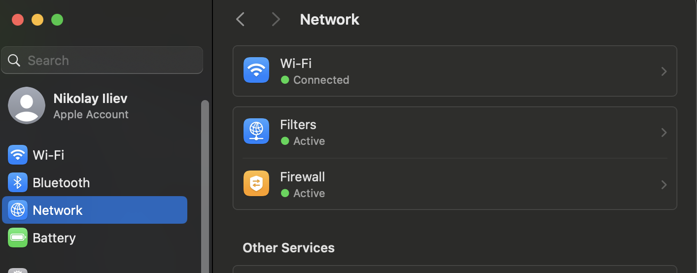This screenshot has height=273, width=697.
Task: Select Battery in the sidebar
Action: [x=54, y=238]
